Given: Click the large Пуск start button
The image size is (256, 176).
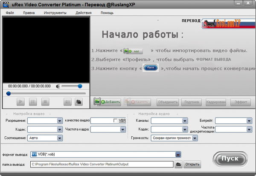Looking at the screenshot, I should (x=230, y=159).
